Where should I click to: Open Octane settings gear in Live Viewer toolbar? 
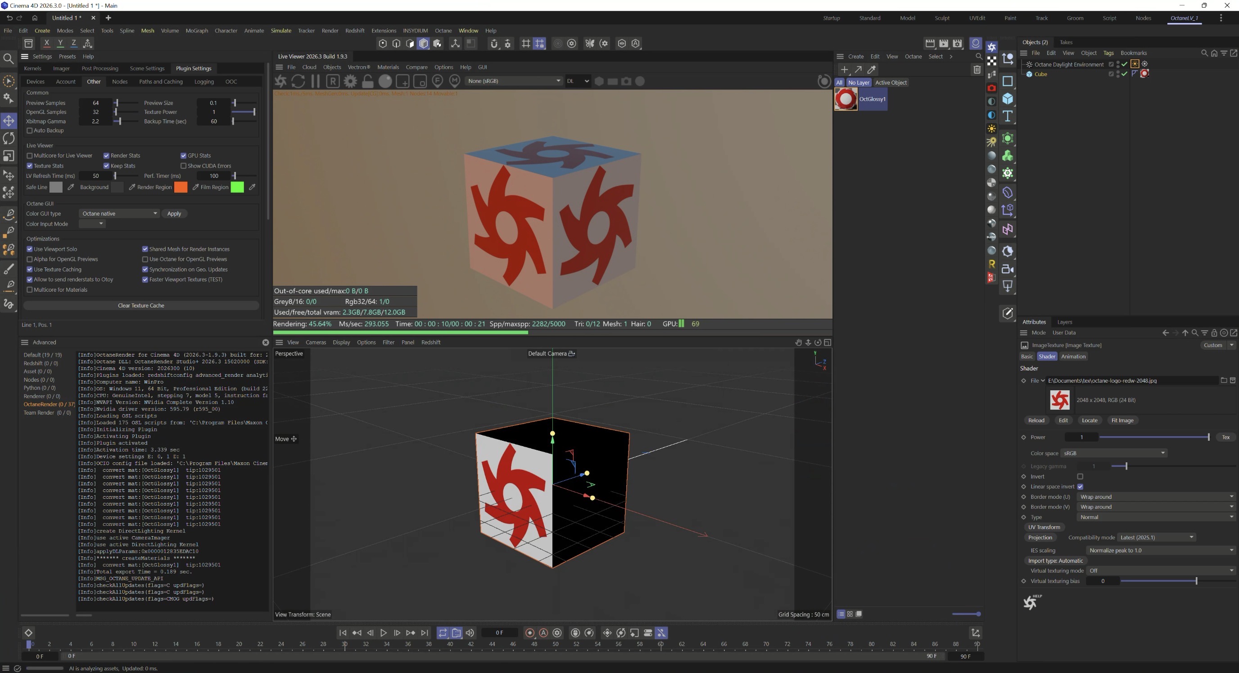coord(350,81)
